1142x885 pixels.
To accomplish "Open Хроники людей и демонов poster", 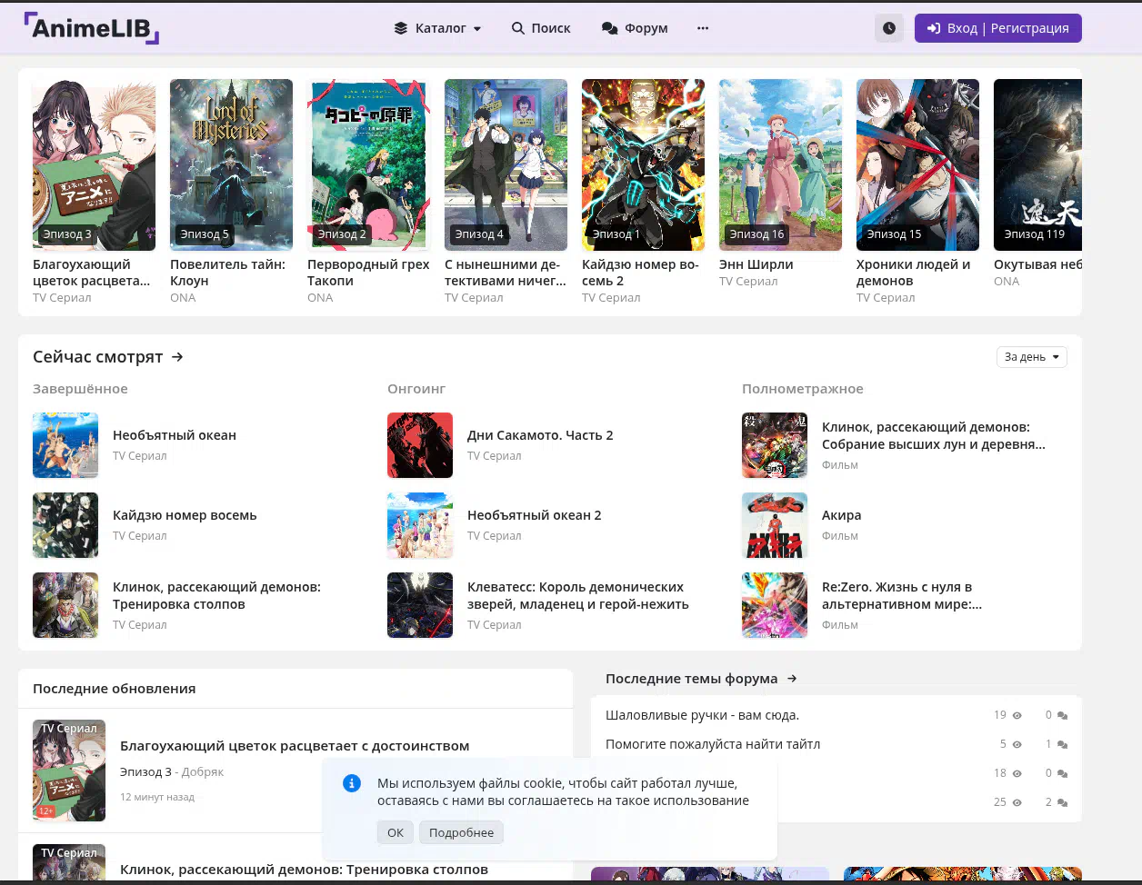I will pos(917,164).
